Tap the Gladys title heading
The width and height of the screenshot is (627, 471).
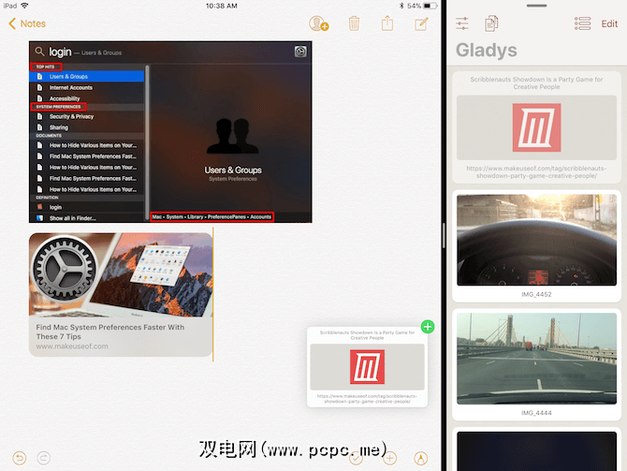487,50
